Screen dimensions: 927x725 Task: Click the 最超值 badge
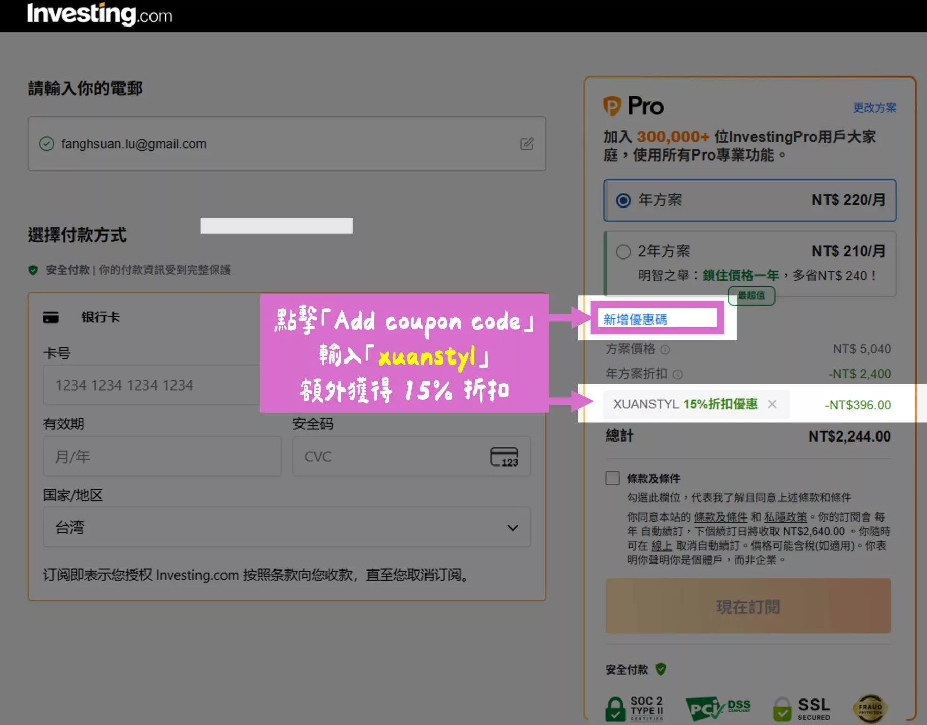751,295
